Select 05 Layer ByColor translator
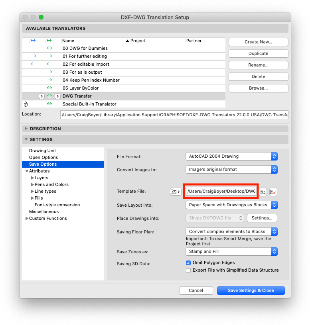This screenshot has width=310, height=325. point(124,88)
